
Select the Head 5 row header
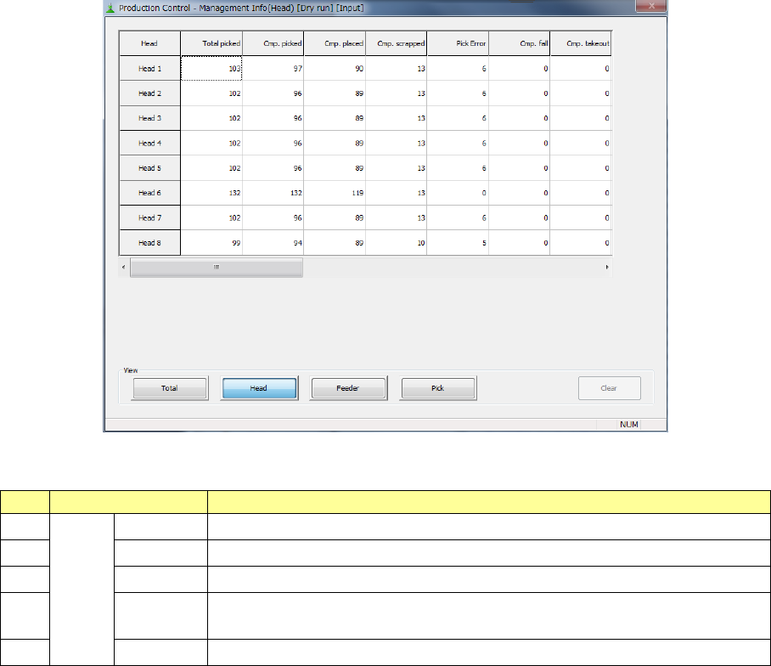[149, 168]
